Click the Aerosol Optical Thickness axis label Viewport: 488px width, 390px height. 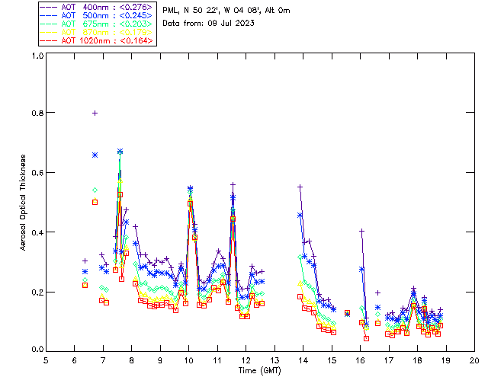tap(23, 203)
